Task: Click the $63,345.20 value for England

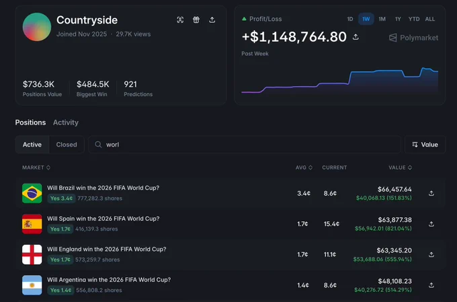Action: point(394,251)
